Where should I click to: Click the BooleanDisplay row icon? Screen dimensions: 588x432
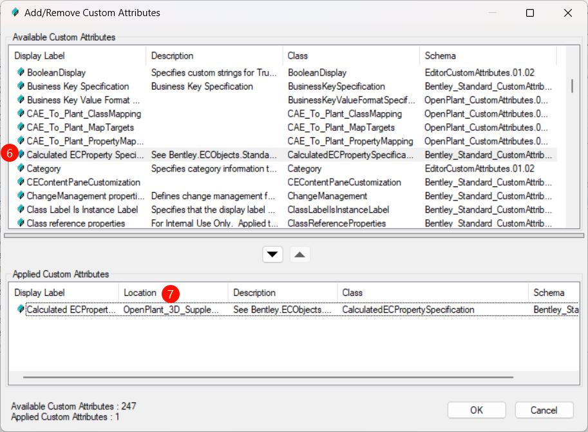click(21, 73)
